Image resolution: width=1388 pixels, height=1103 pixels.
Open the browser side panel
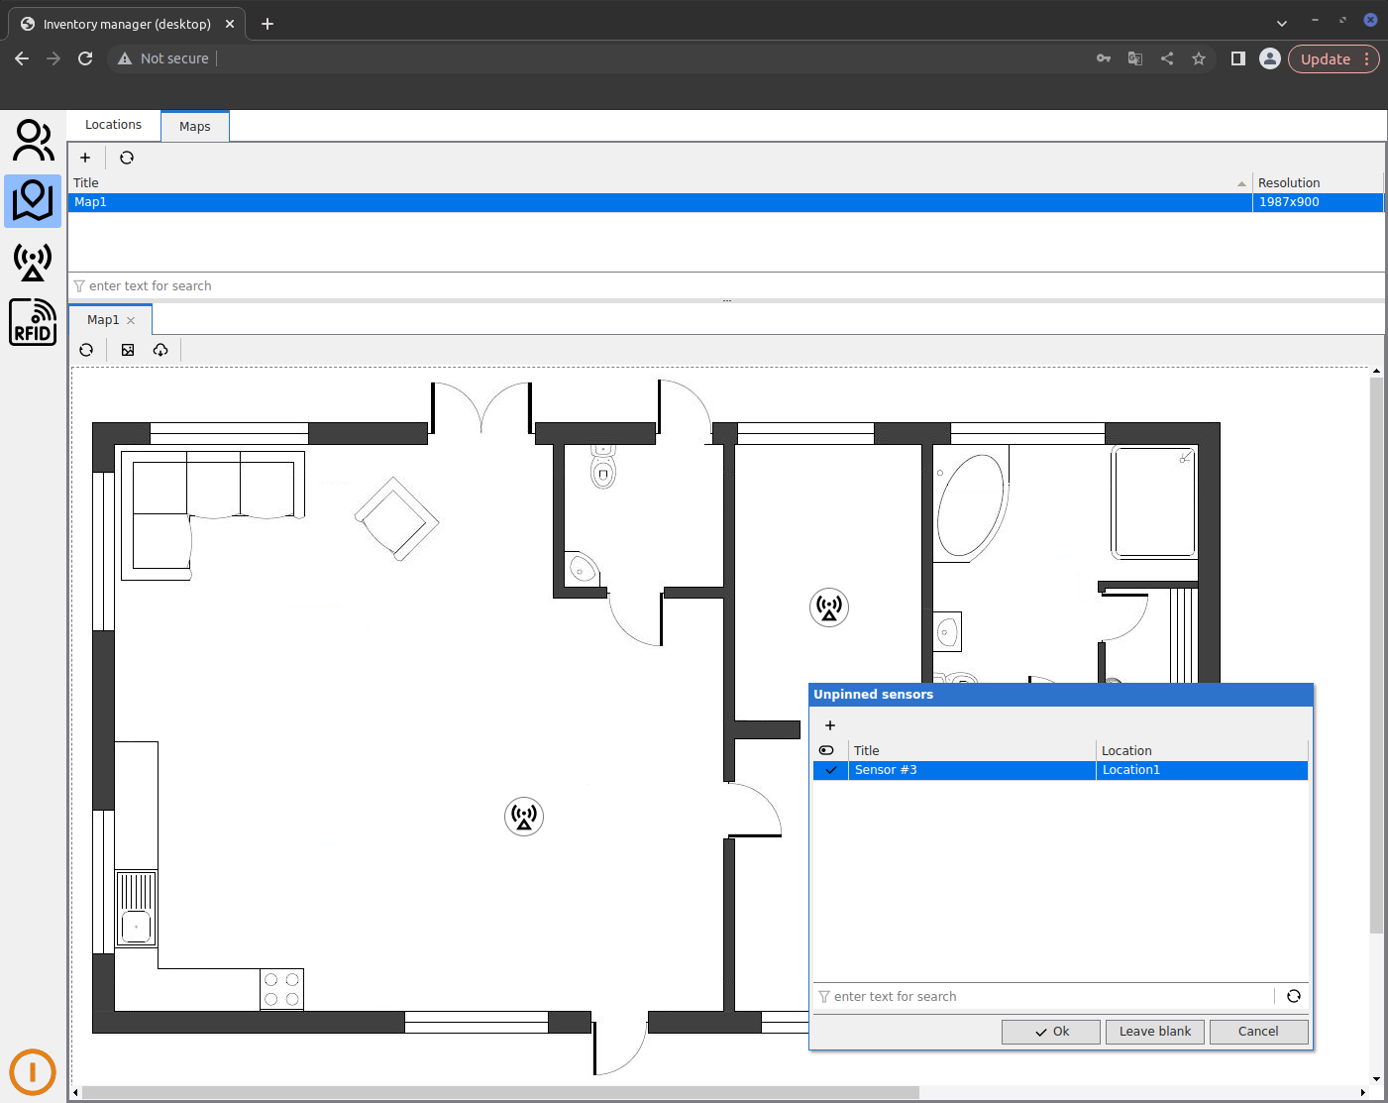pos(1237,58)
